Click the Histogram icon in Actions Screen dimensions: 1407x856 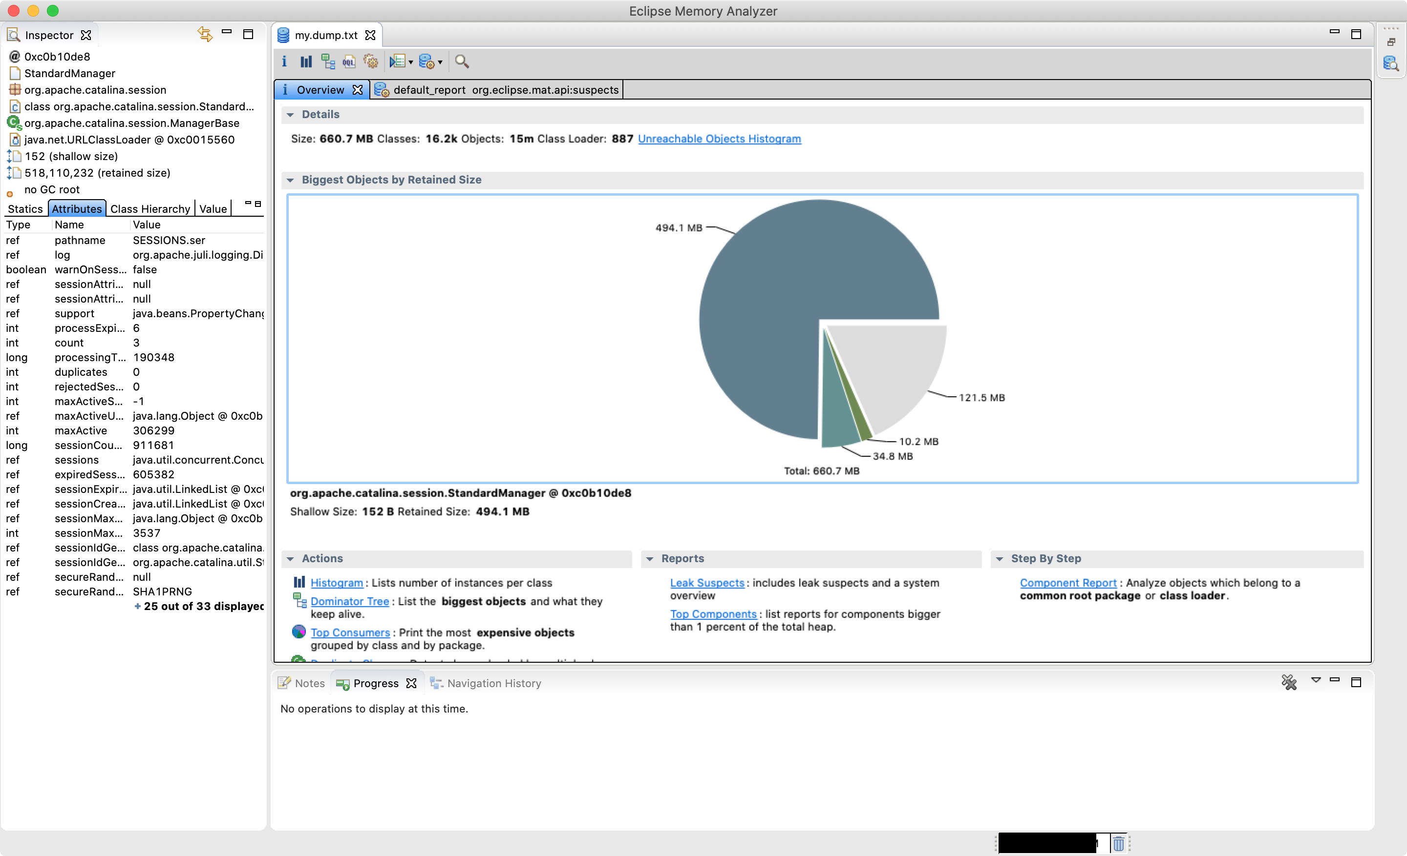tap(298, 582)
